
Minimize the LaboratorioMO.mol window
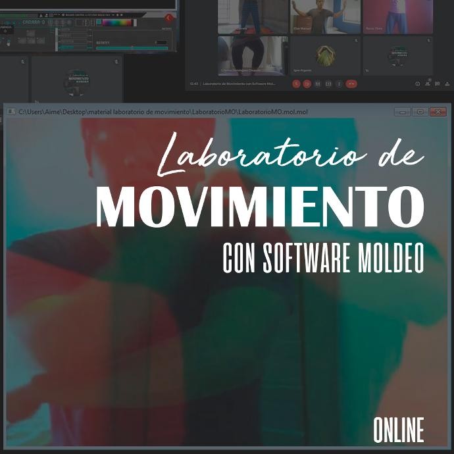tap(402, 112)
